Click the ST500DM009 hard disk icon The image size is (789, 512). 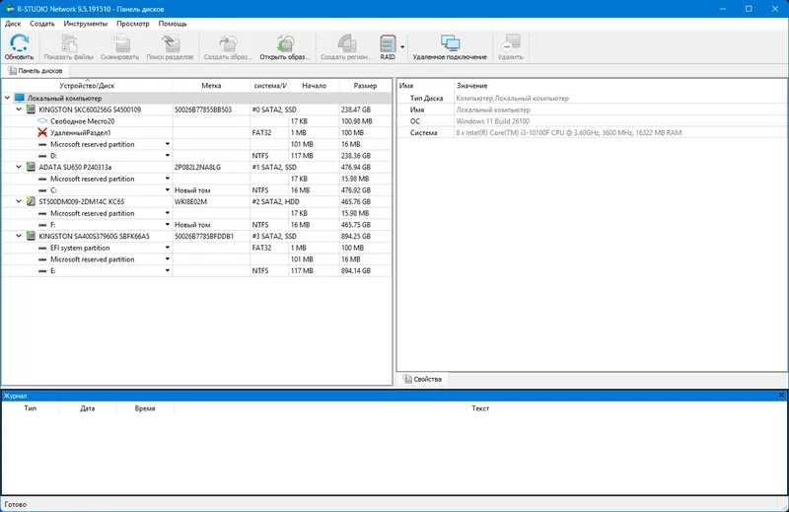31,201
